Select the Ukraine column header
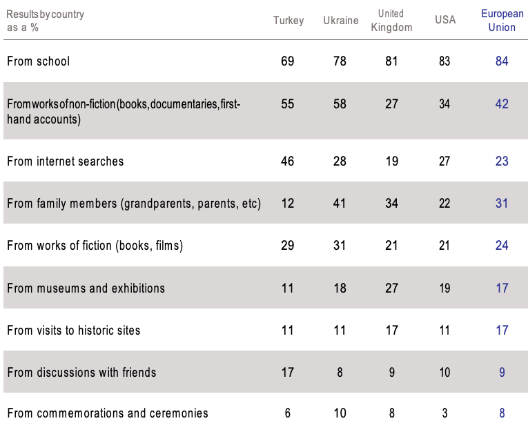528x432 pixels. pyautogui.click(x=340, y=20)
